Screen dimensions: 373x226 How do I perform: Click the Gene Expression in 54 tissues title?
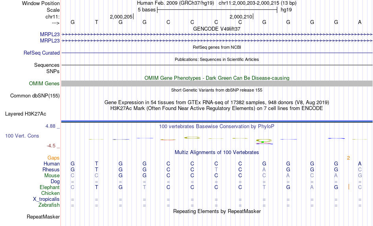tap(217, 103)
